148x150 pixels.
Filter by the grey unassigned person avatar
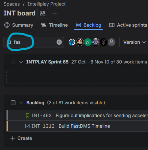111,42
